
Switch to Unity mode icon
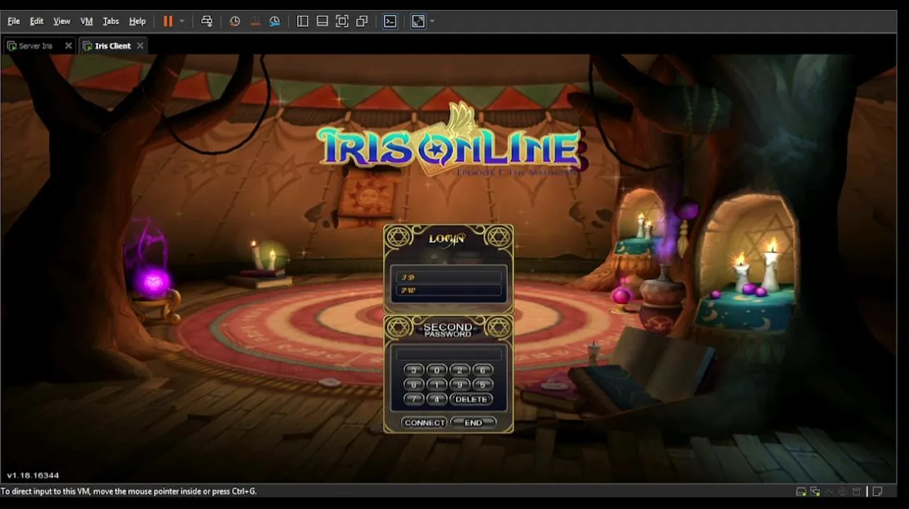pos(362,21)
